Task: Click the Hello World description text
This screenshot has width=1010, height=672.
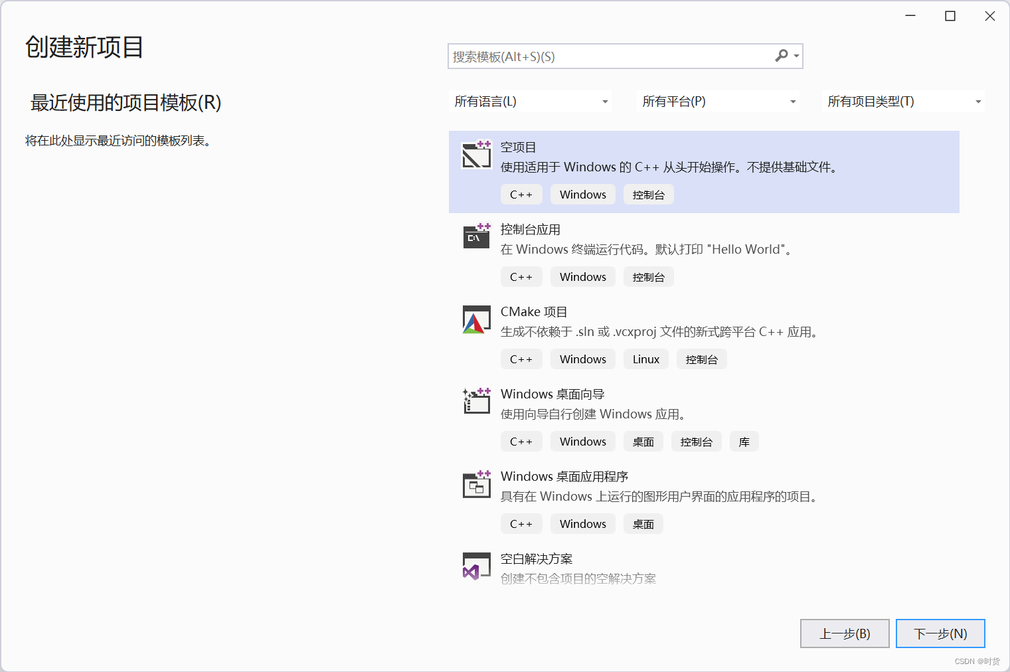Action: (x=647, y=250)
